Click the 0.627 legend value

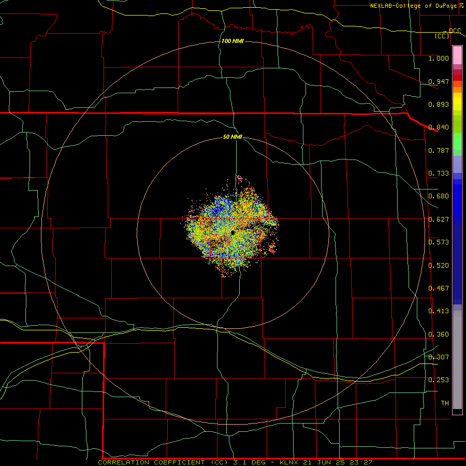pyautogui.click(x=439, y=220)
